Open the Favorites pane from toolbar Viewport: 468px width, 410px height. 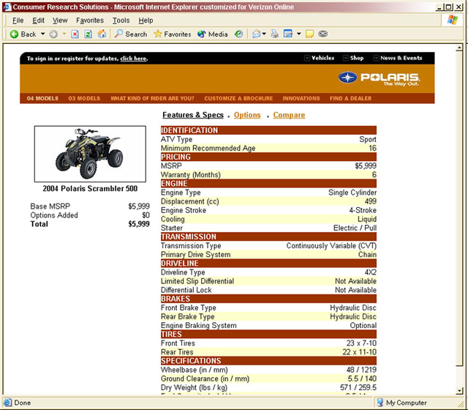pos(173,34)
